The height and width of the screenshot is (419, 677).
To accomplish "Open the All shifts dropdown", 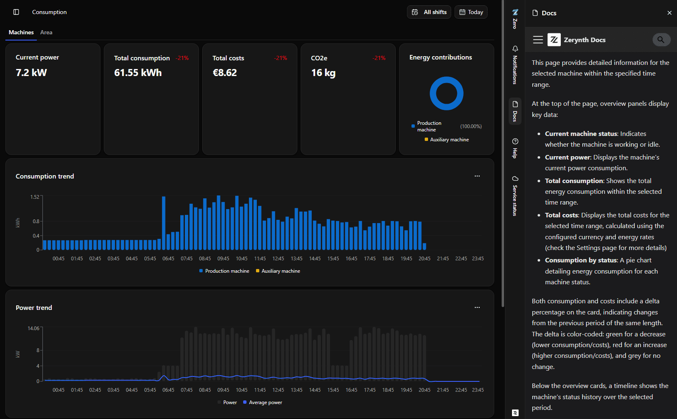I will point(429,12).
